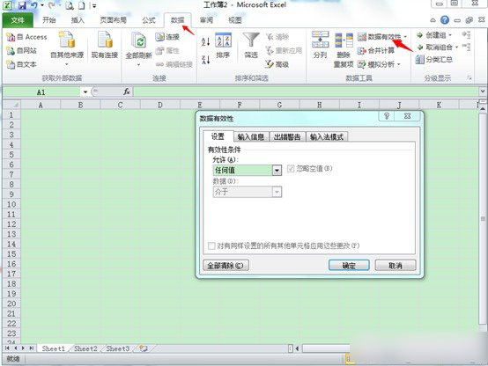Select column B header

point(80,105)
